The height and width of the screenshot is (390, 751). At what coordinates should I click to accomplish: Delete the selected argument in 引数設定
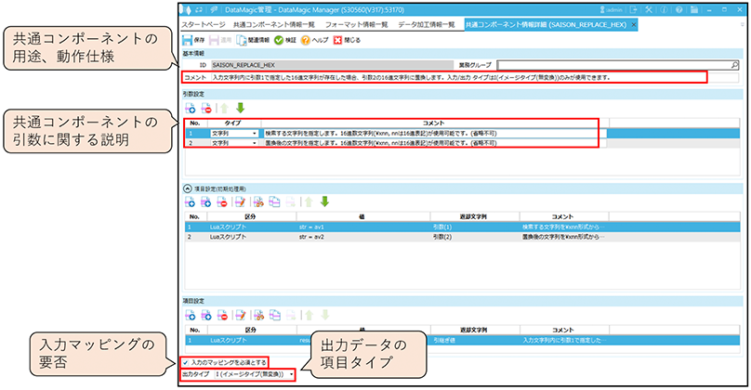[206, 109]
